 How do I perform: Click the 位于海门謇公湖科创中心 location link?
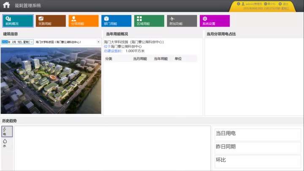[123, 46]
